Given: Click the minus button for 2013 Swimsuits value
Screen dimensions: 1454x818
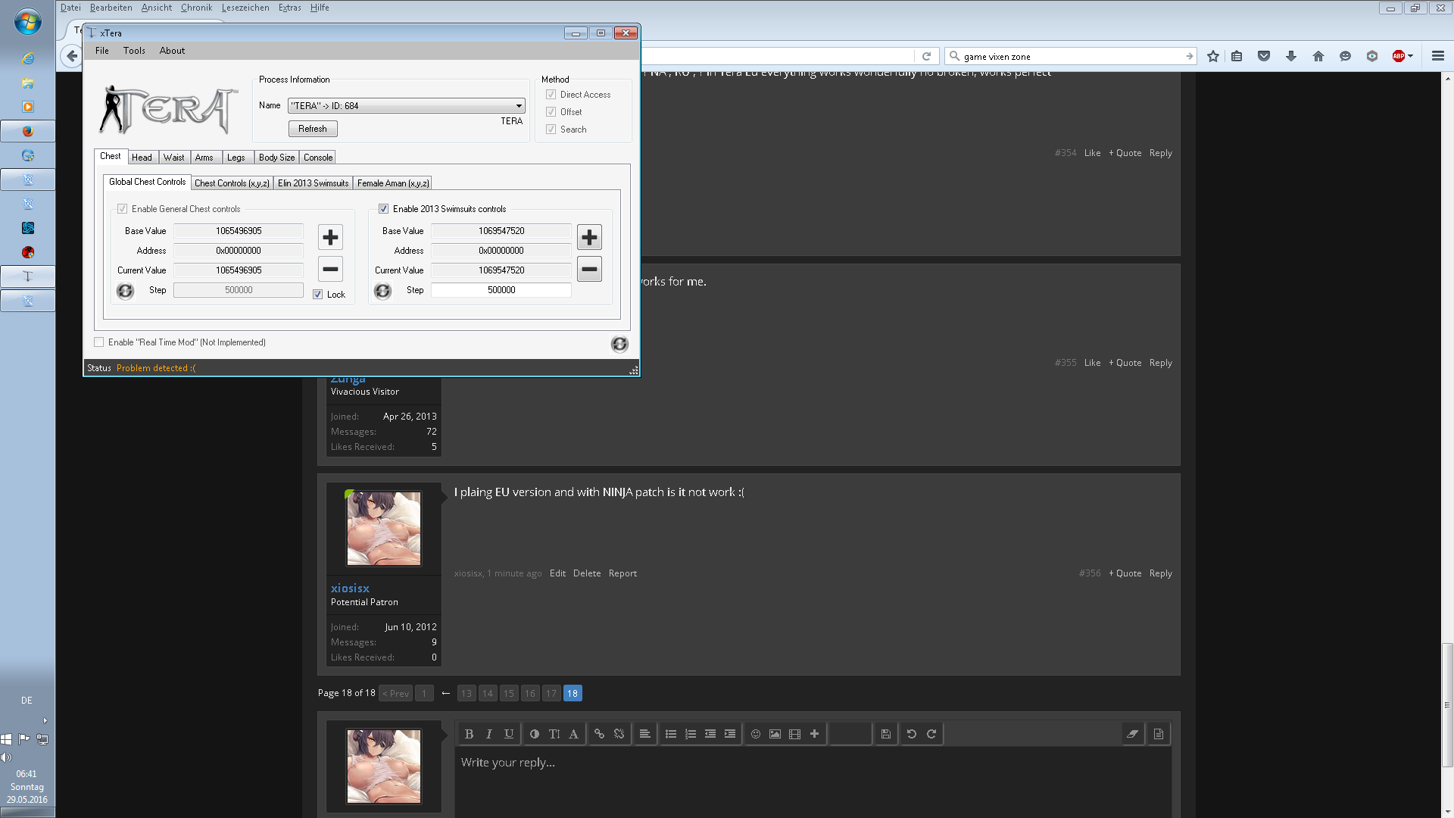Looking at the screenshot, I should point(589,270).
